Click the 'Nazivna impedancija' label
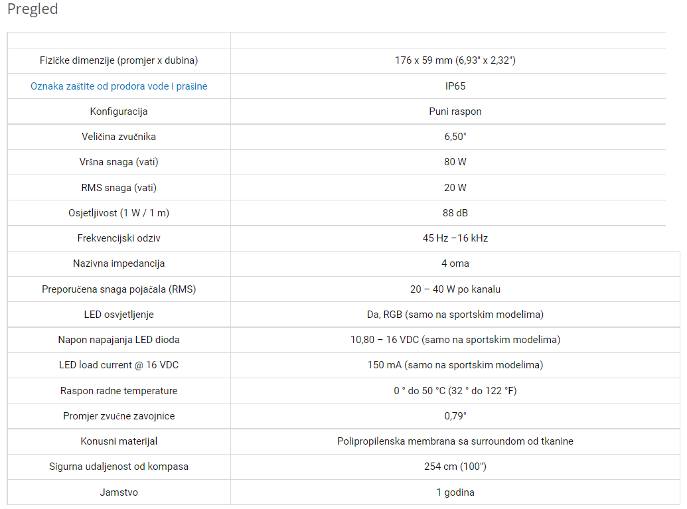The width and height of the screenshot is (687, 509). click(x=119, y=263)
